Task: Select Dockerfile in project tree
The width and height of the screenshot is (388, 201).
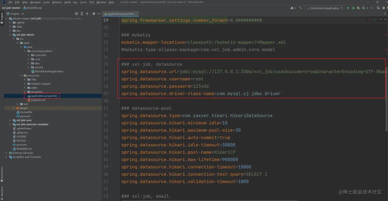Action: pyautogui.click(x=24, y=112)
